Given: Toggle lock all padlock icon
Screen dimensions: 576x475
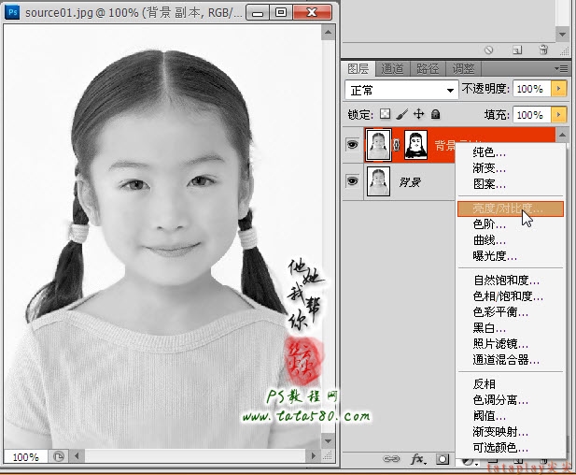Looking at the screenshot, I should coord(436,114).
